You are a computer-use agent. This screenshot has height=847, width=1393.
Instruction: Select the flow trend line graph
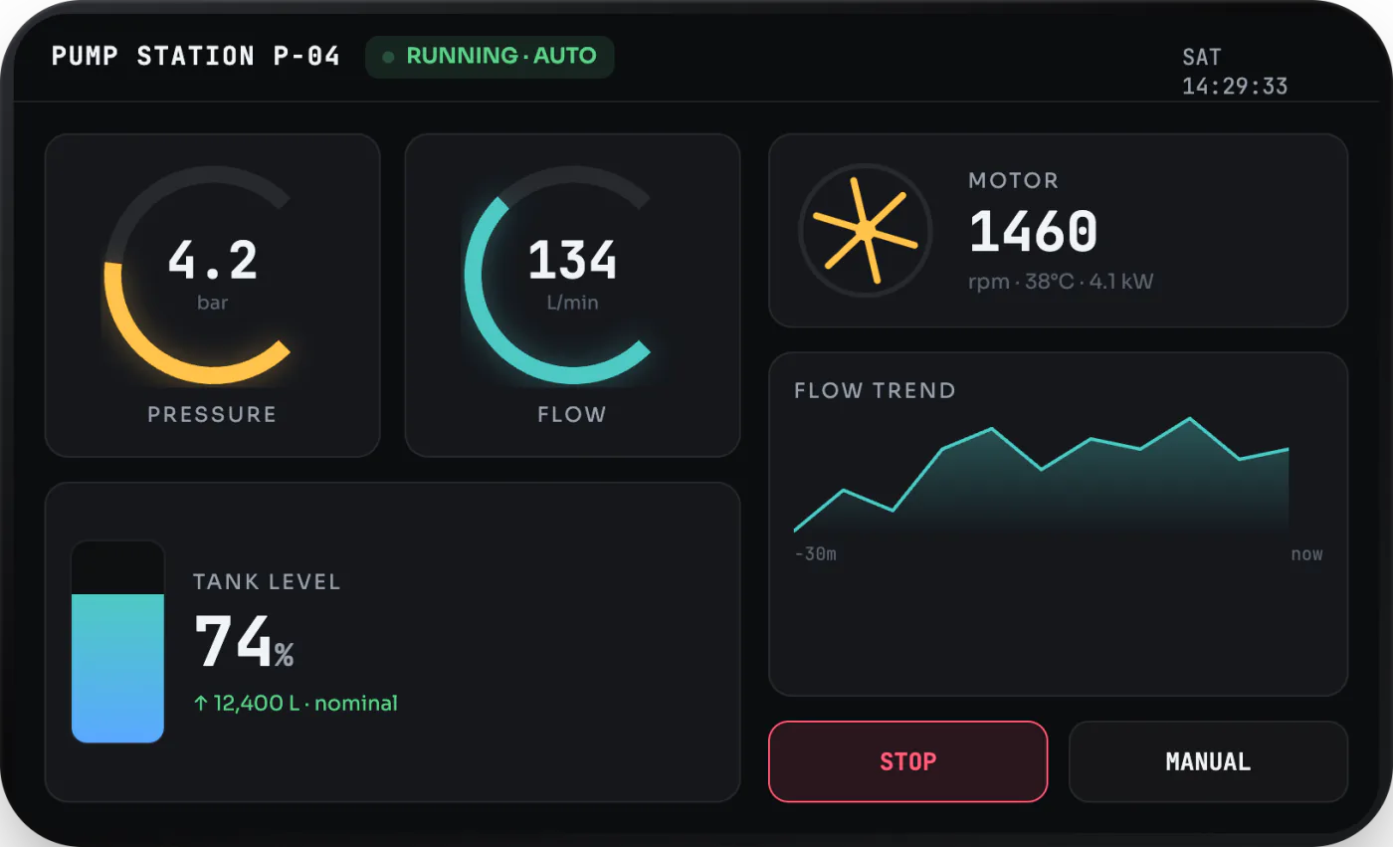1041,475
